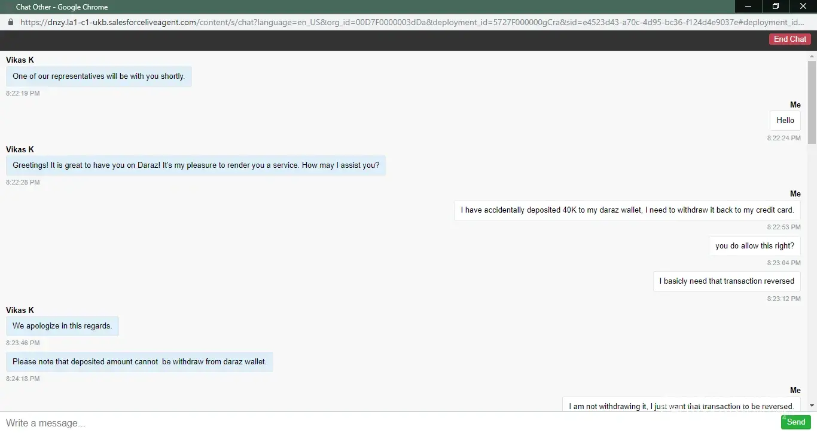The height and width of the screenshot is (433, 817).
Task: Click the vertical scrollbar thumb
Action: (x=812, y=102)
